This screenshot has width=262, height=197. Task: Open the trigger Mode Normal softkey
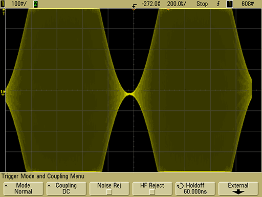23,188
